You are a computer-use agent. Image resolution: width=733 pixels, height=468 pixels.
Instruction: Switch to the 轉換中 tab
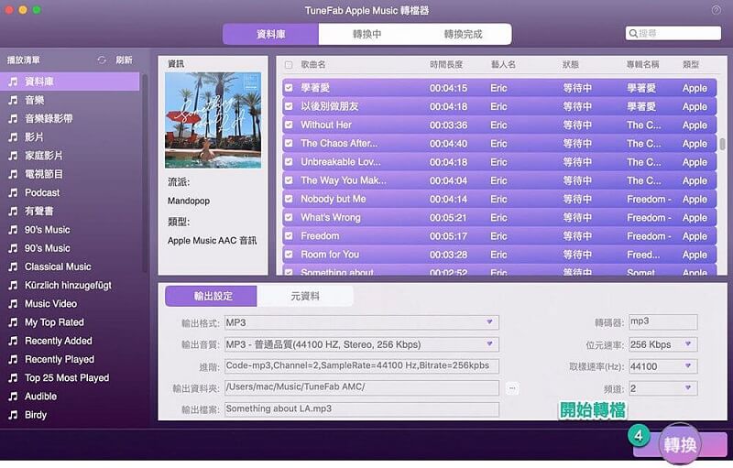(x=367, y=34)
